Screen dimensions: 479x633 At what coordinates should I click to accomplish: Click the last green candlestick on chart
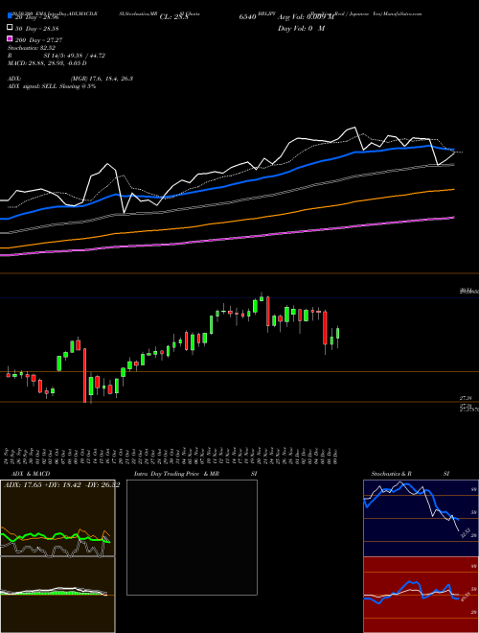tap(337, 334)
